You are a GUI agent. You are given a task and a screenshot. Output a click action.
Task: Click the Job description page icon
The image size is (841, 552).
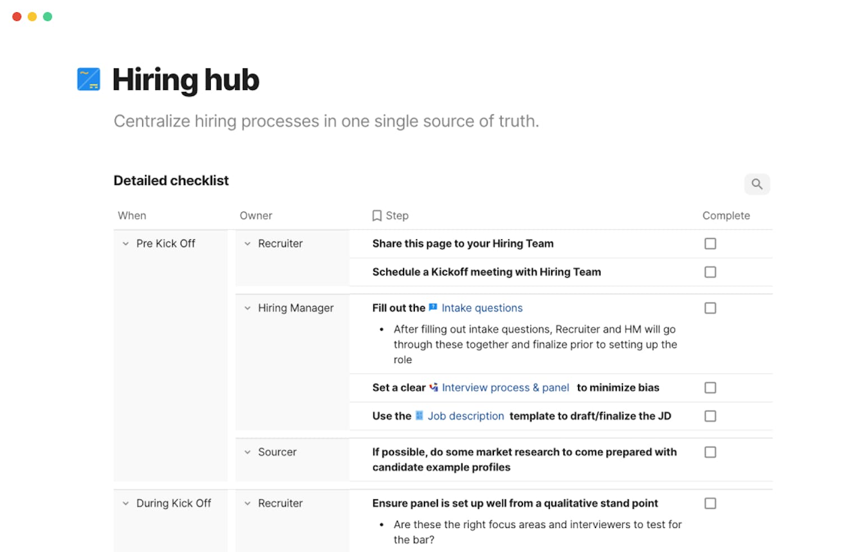coord(419,416)
